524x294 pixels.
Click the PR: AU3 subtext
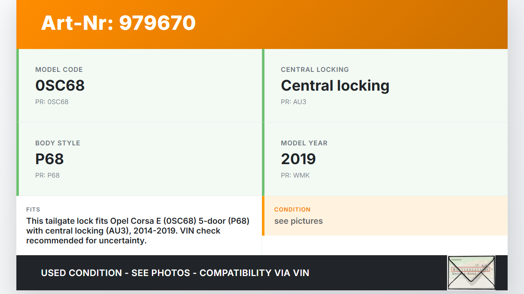293,102
